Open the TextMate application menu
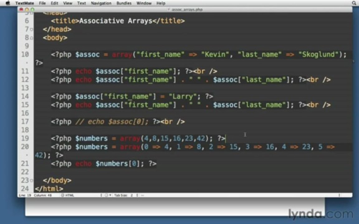Screen dimensions: 359x224 pos(25,3)
